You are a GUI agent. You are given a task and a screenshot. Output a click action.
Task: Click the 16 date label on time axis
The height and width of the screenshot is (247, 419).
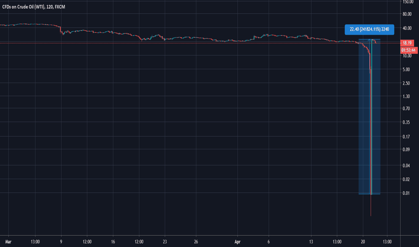(x=113, y=242)
